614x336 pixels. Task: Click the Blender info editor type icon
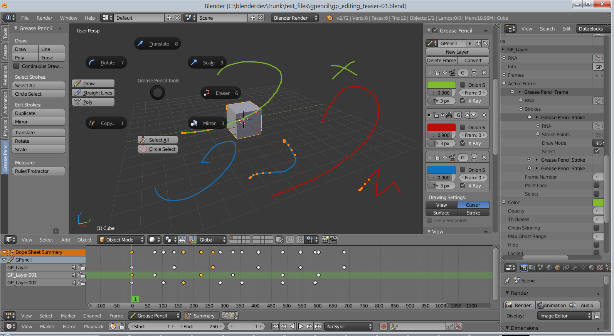[x=9, y=18]
